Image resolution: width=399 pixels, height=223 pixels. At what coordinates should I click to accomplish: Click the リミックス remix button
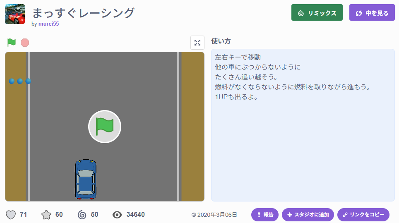point(317,13)
